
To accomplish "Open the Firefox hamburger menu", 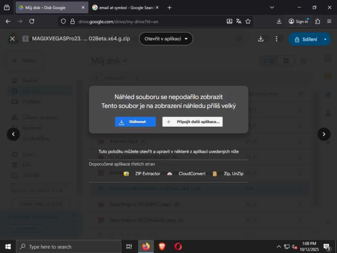I will pyautogui.click(x=329, y=21).
